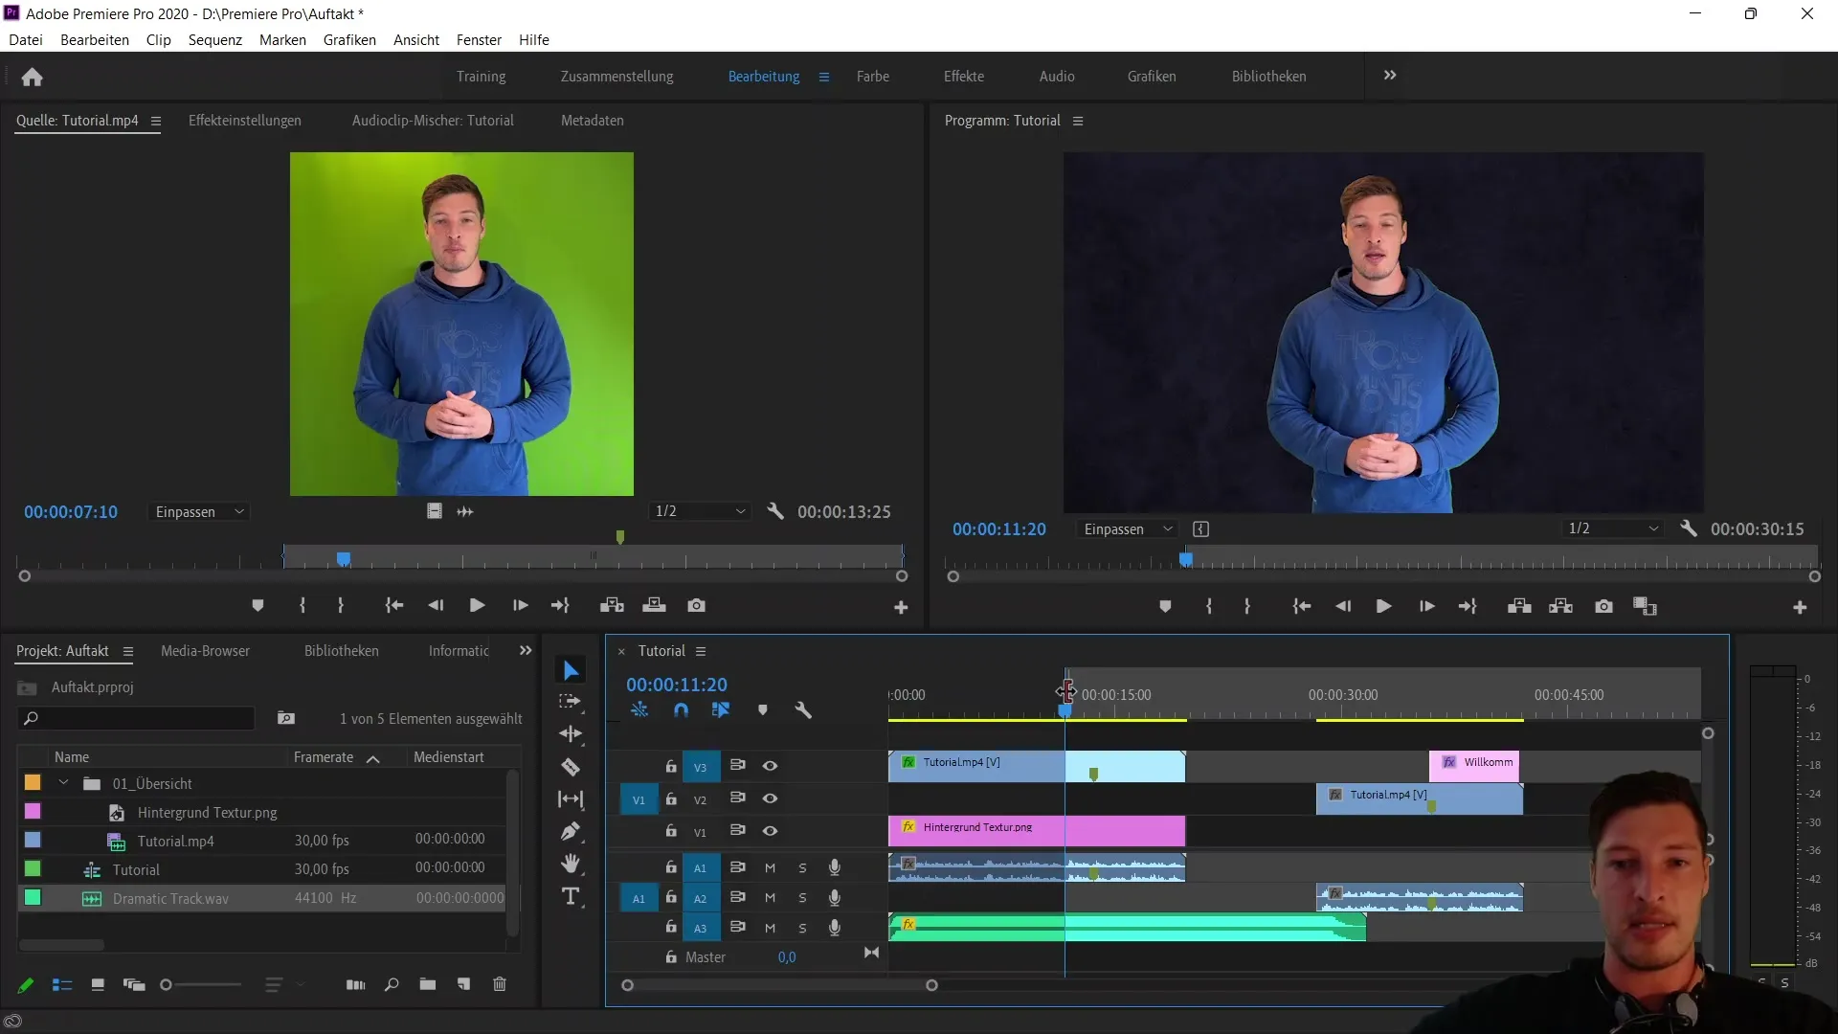Click the New Bin folder icon
This screenshot has width=1838, height=1034.
click(427, 984)
